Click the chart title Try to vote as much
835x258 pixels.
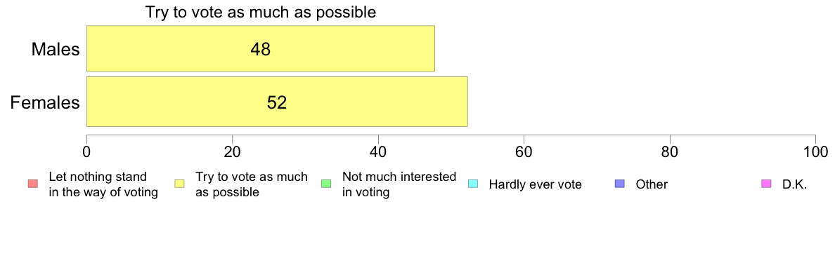point(261,12)
